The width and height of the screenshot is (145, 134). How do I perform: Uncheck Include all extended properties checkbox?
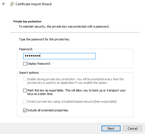click(x=25, y=110)
